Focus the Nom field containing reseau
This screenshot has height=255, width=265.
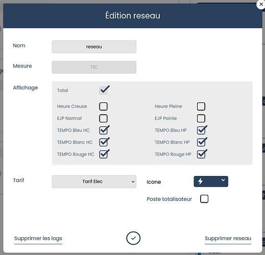[94, 47]
